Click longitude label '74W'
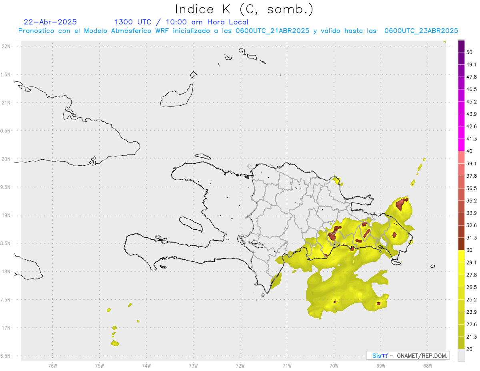This screenshot has width=480, height=371. (146, 365)
